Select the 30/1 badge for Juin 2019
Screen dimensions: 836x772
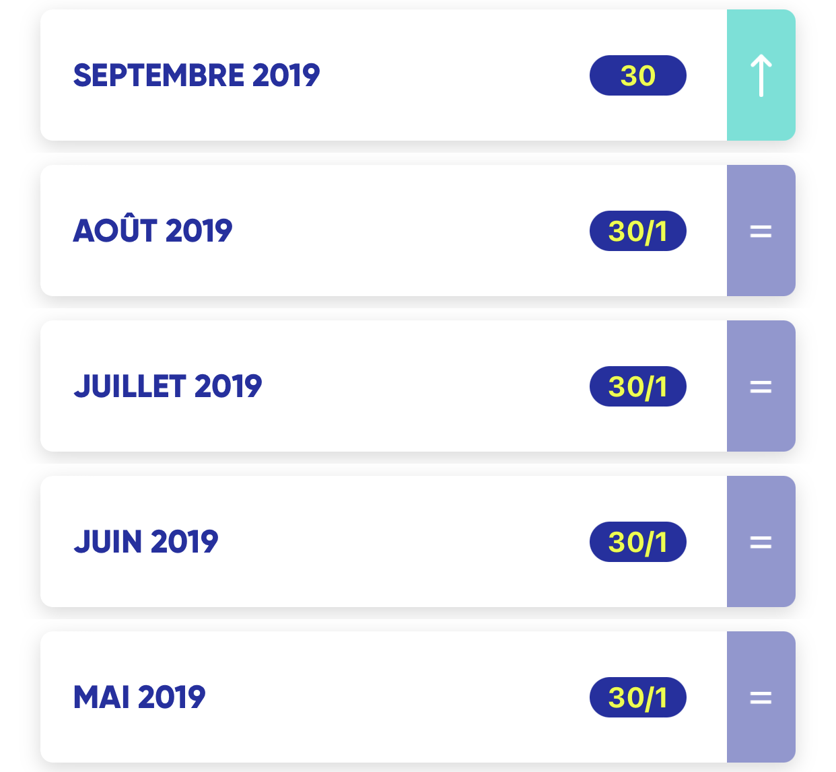(638, 542)
